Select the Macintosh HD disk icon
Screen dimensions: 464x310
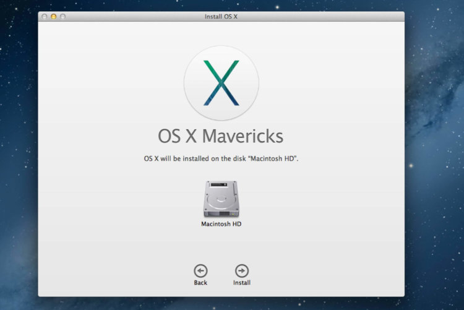pyautogui.click(x=221, y=199)
